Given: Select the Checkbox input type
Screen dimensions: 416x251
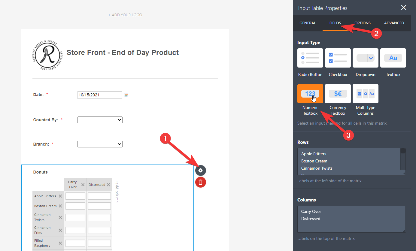Looking at the screenshot, I should coord(338,58).
